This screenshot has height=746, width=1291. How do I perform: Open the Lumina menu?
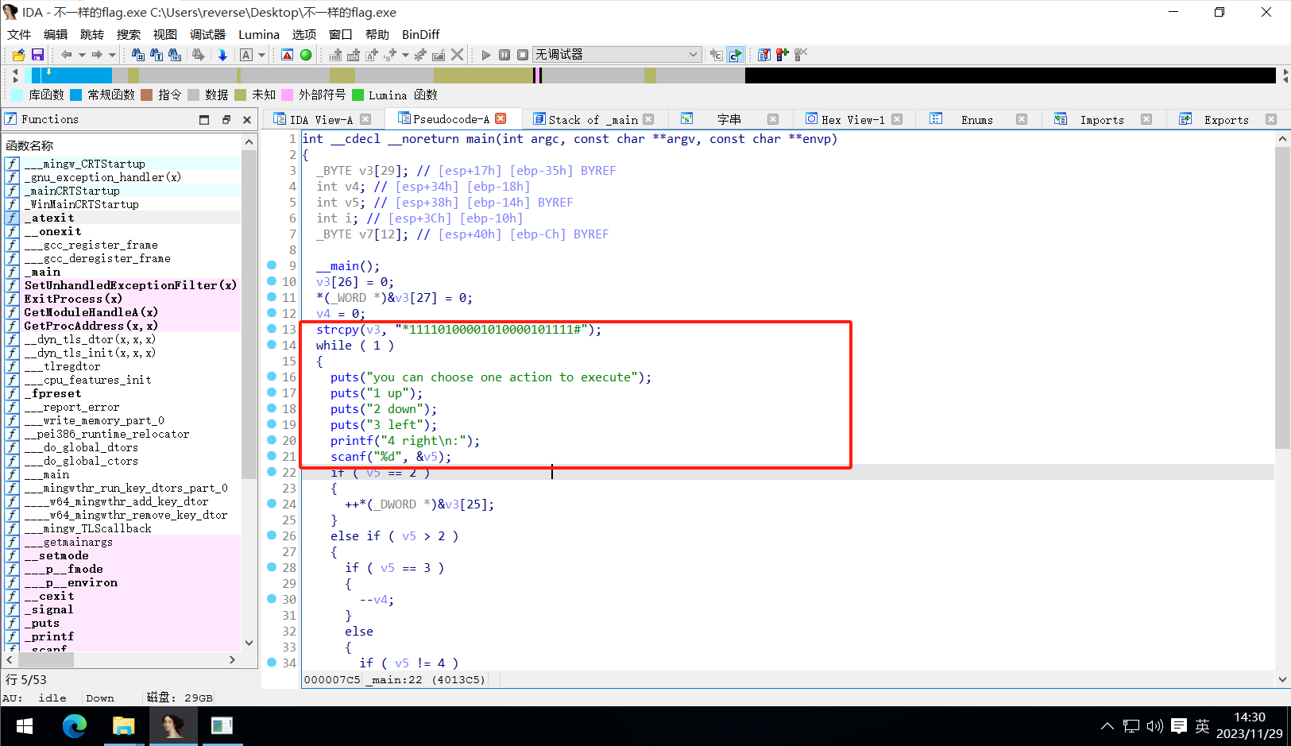coord(259,35)
